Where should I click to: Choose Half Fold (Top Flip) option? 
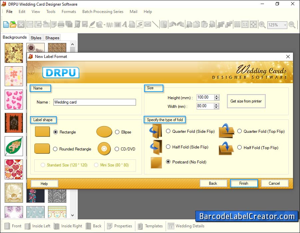point(239,147)
